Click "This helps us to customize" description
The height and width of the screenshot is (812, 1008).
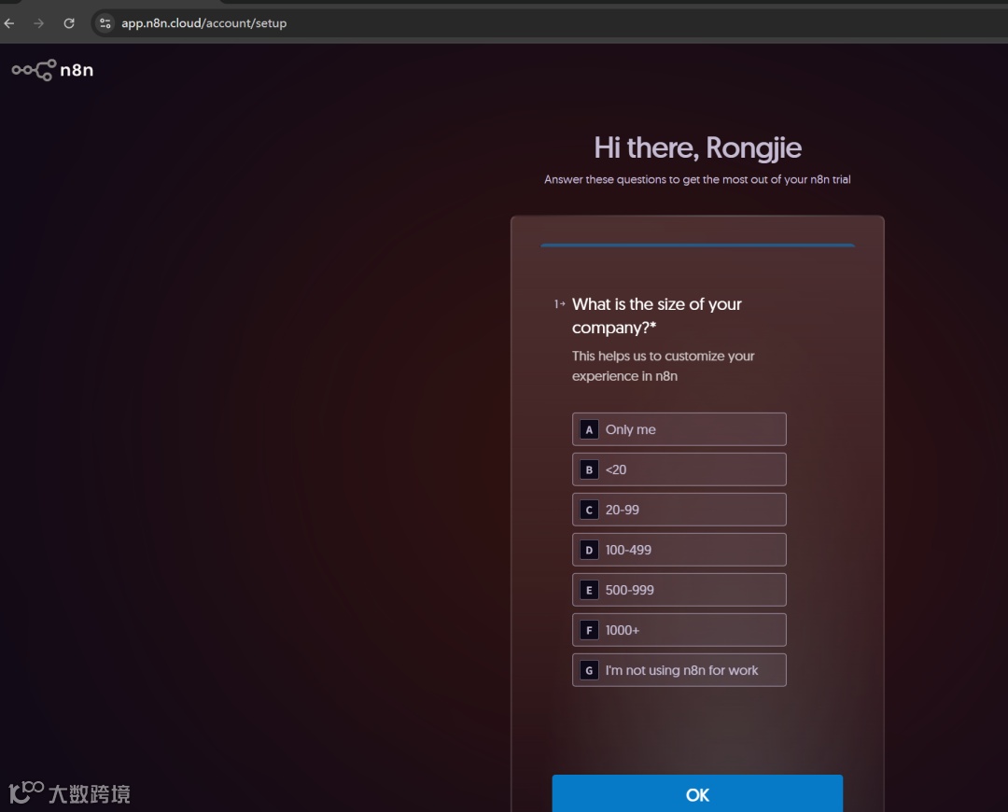click(663, 366)
